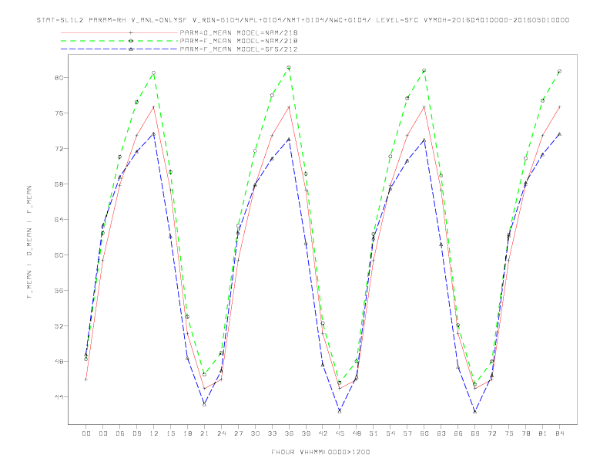610x472 pixels.
Task: Select legend label PARM=F_MEAN MODEL=GFS/212
Action: 239,49
